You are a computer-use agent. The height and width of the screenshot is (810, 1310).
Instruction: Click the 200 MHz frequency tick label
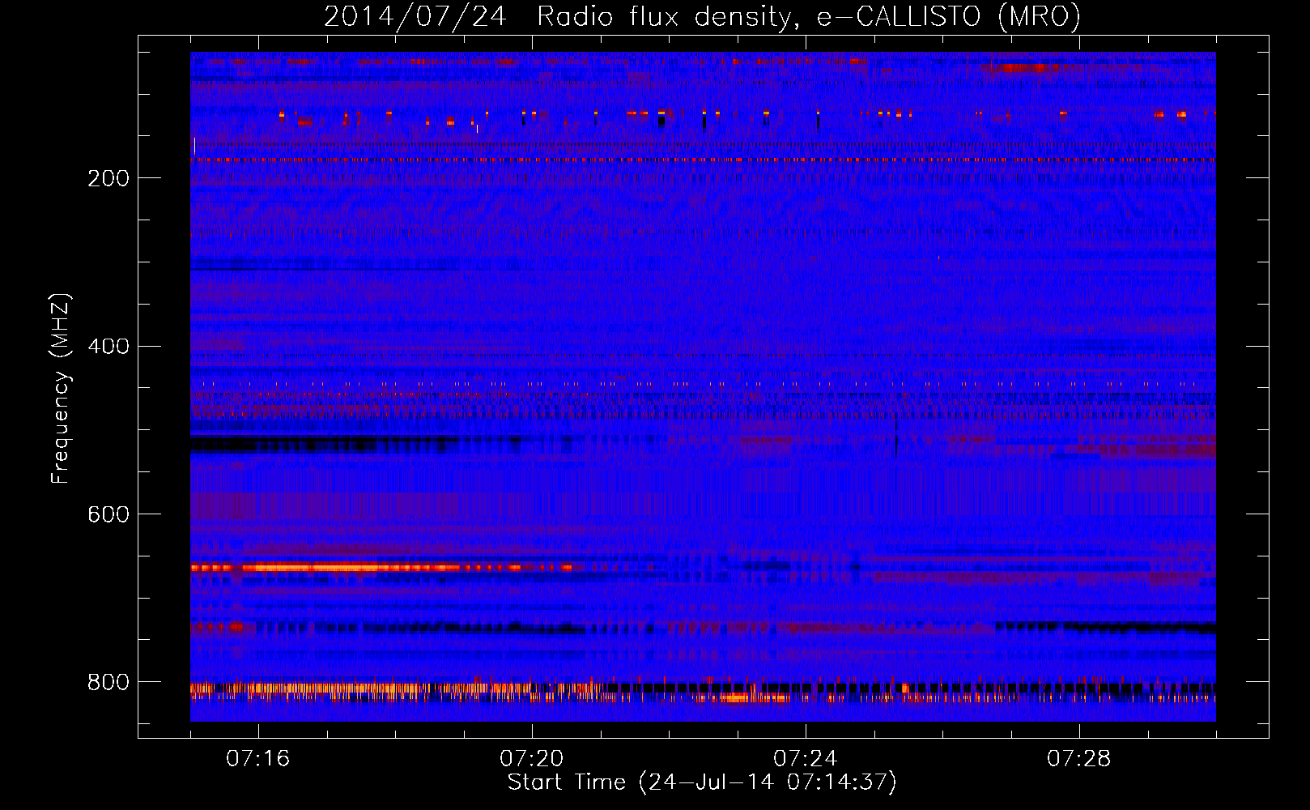click(108, 178)
